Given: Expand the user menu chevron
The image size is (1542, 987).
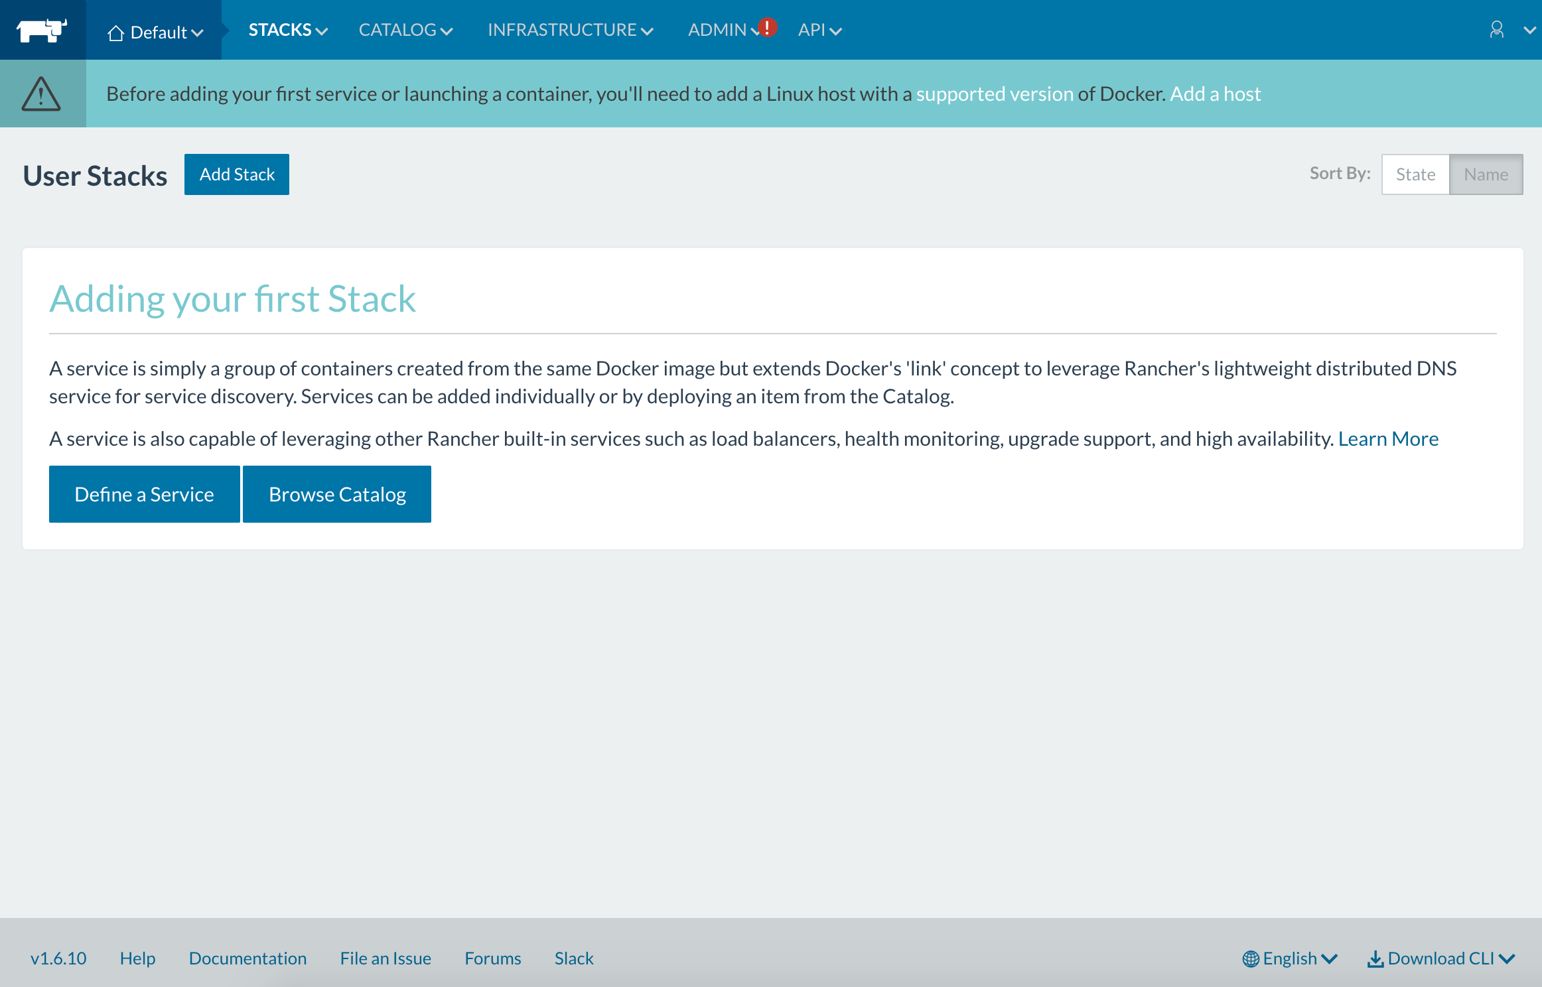Looking at the screenshot, I should click(x=1529, y=30).
